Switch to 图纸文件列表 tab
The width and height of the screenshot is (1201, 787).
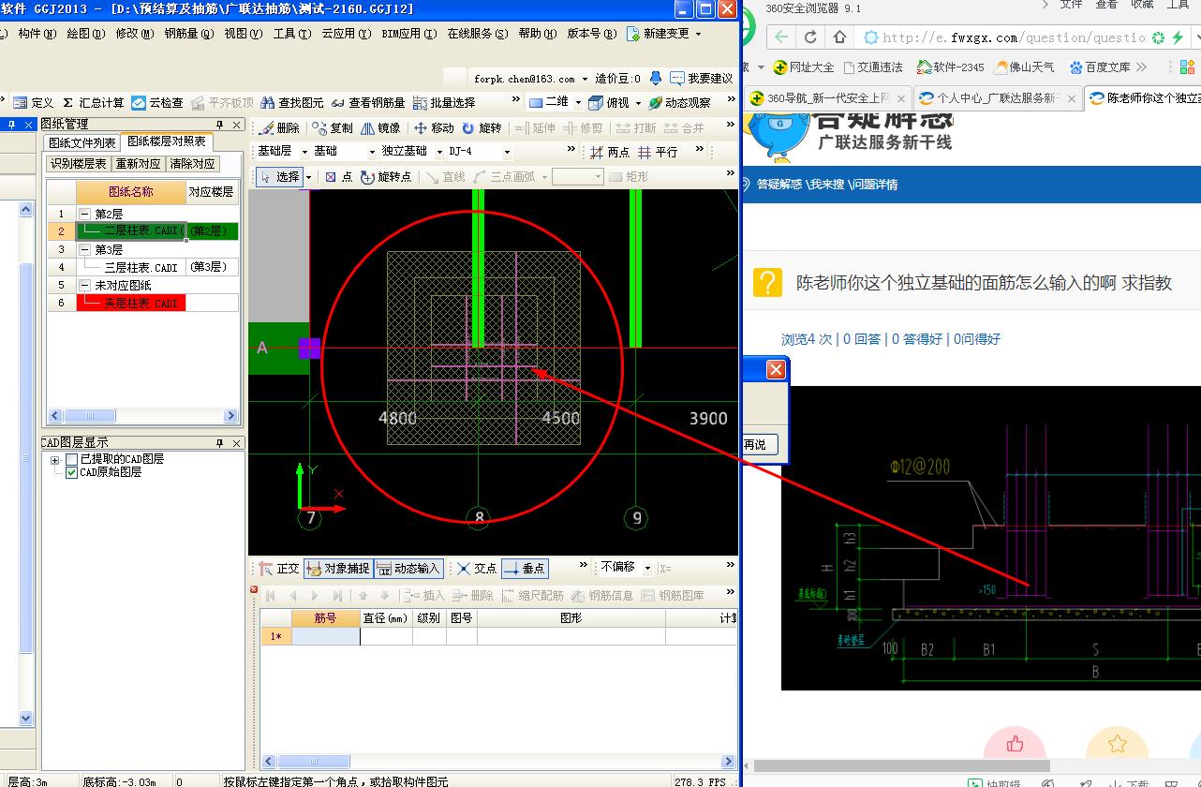[x=82, y=142]
